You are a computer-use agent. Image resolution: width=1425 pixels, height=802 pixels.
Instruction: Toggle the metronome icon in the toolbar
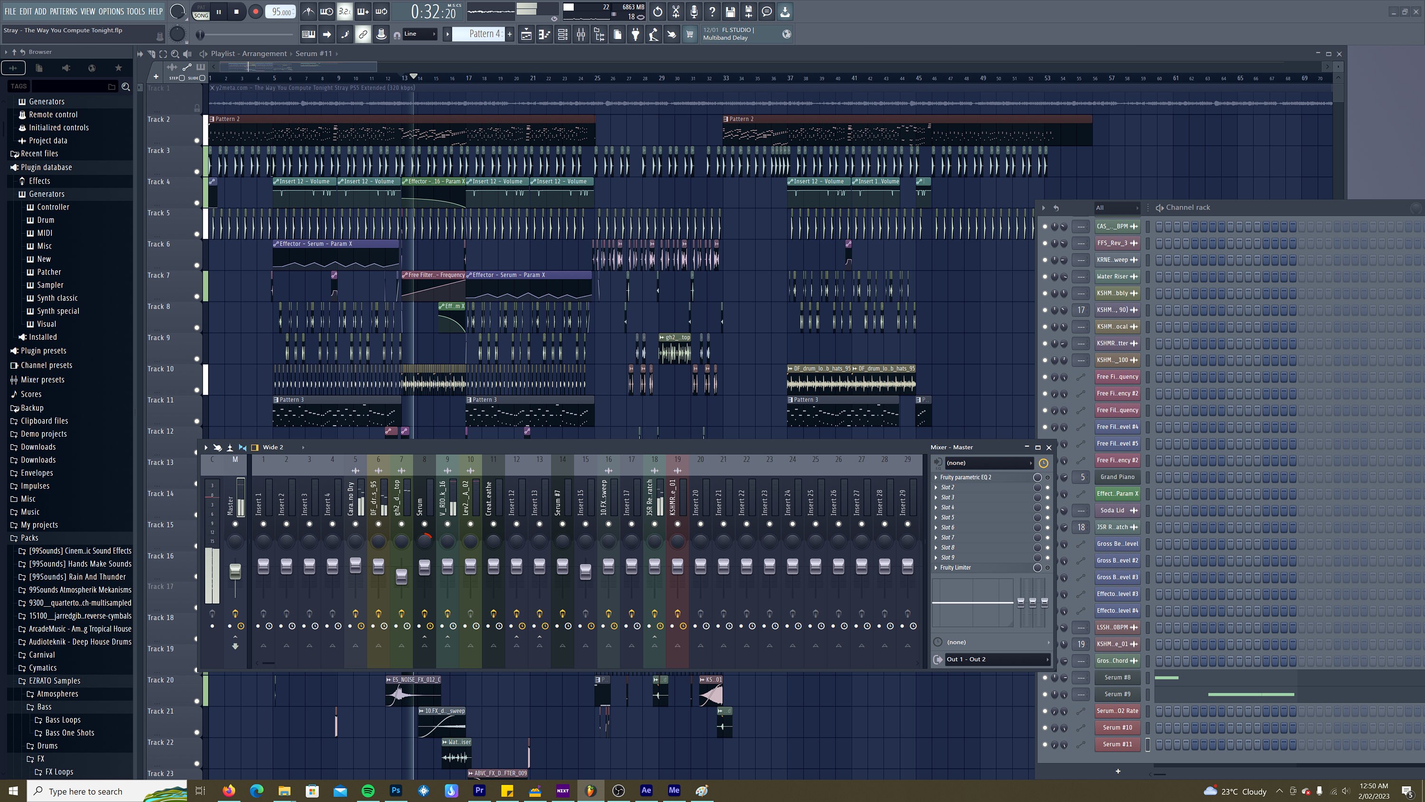point(309,11)
